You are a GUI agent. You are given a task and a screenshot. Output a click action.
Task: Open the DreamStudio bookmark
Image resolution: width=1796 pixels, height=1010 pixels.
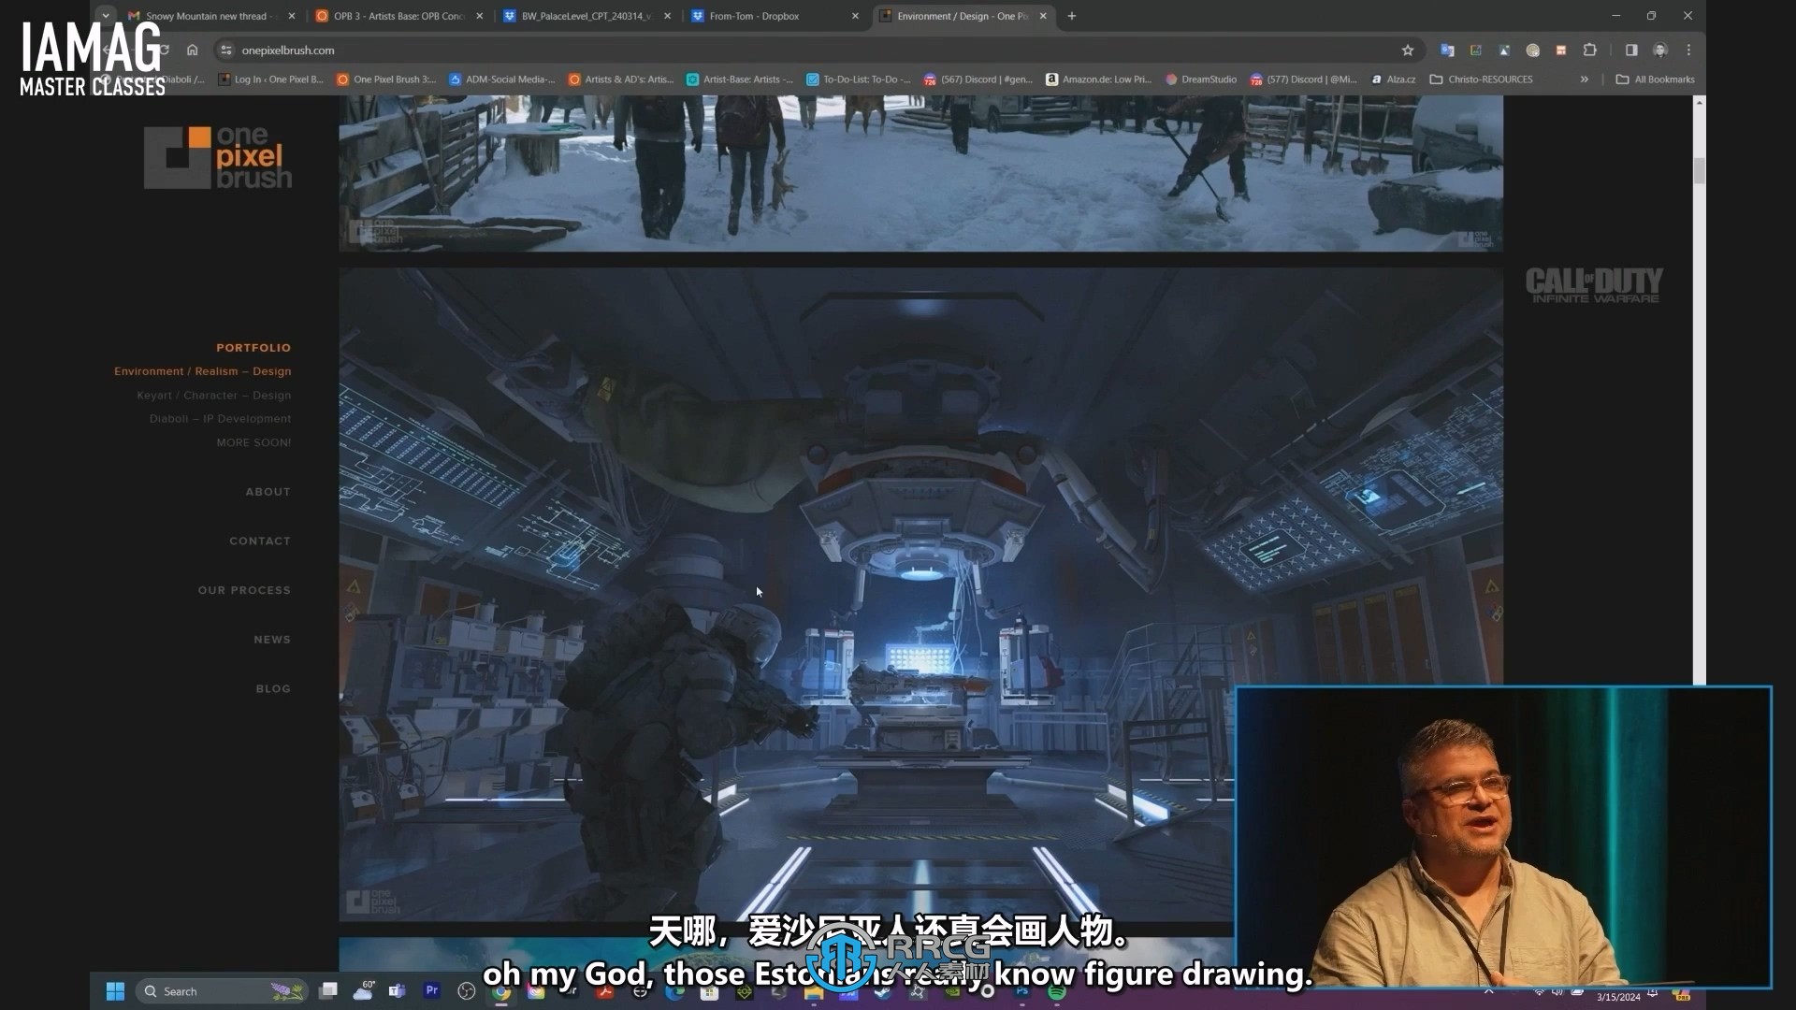coord(1201,79)
